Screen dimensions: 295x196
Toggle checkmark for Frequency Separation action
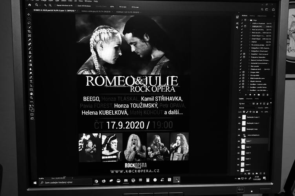(x=241, y=57)
